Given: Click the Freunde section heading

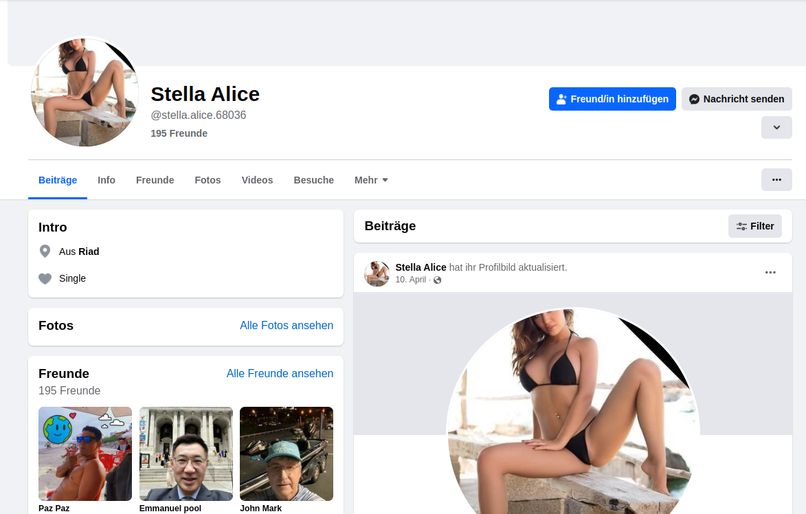Looking at the screenshot, I should [x=64, y=374].
